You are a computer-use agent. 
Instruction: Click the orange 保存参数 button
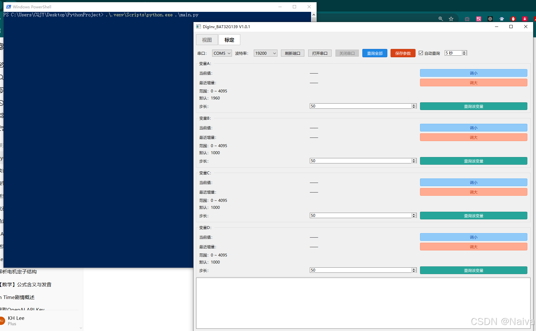tap(403, 53)
